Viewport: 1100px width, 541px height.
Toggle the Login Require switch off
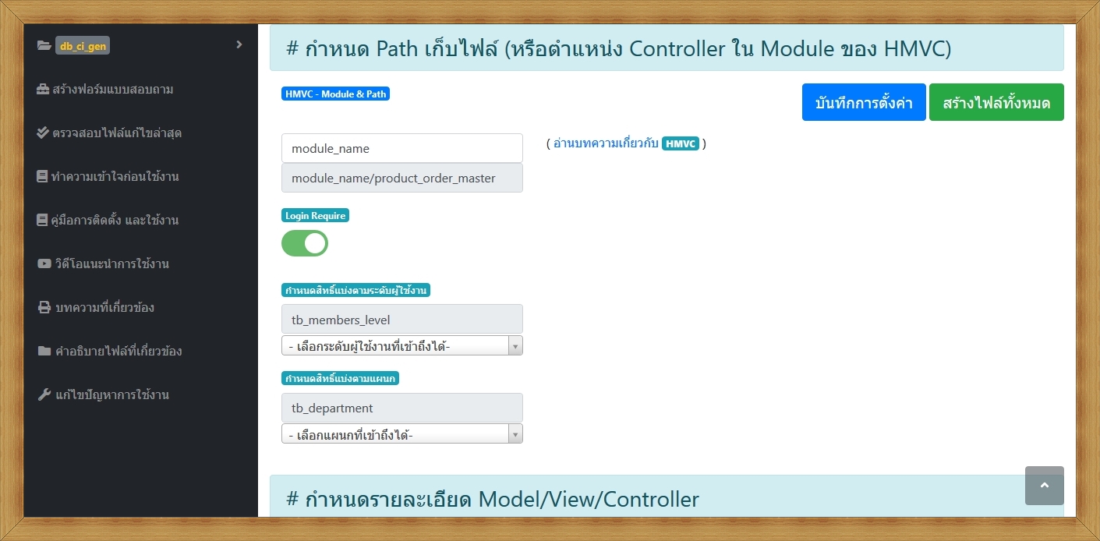tap(305, 243)
